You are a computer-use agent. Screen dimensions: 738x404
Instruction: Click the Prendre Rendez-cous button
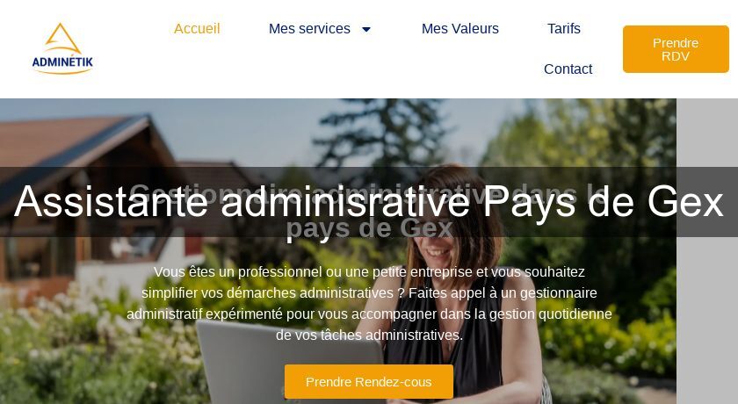(x=368, y=381)
